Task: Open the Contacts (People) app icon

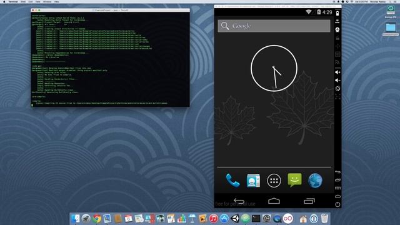Action: [x=253, y=181]
